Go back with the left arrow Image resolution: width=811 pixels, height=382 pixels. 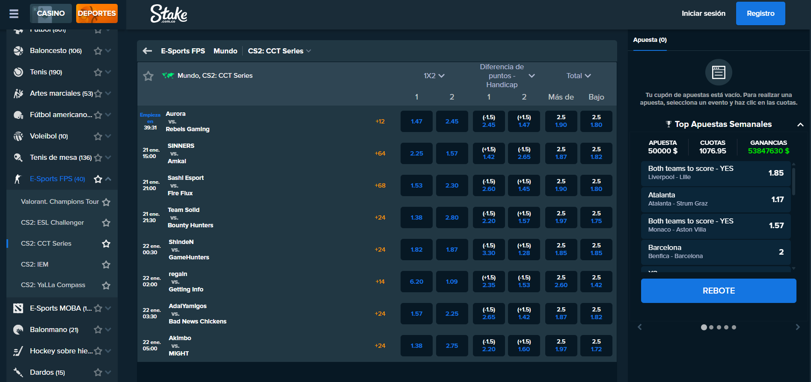(x=148, y=51)
